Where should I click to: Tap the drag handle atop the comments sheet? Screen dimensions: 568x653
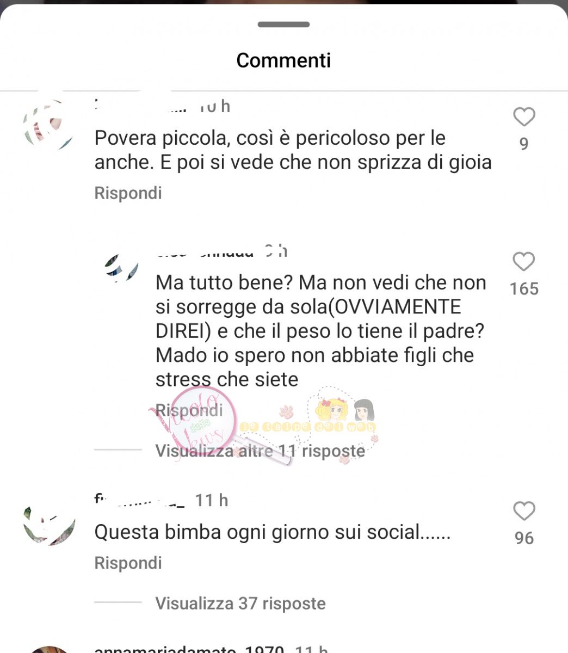[283, 24]
